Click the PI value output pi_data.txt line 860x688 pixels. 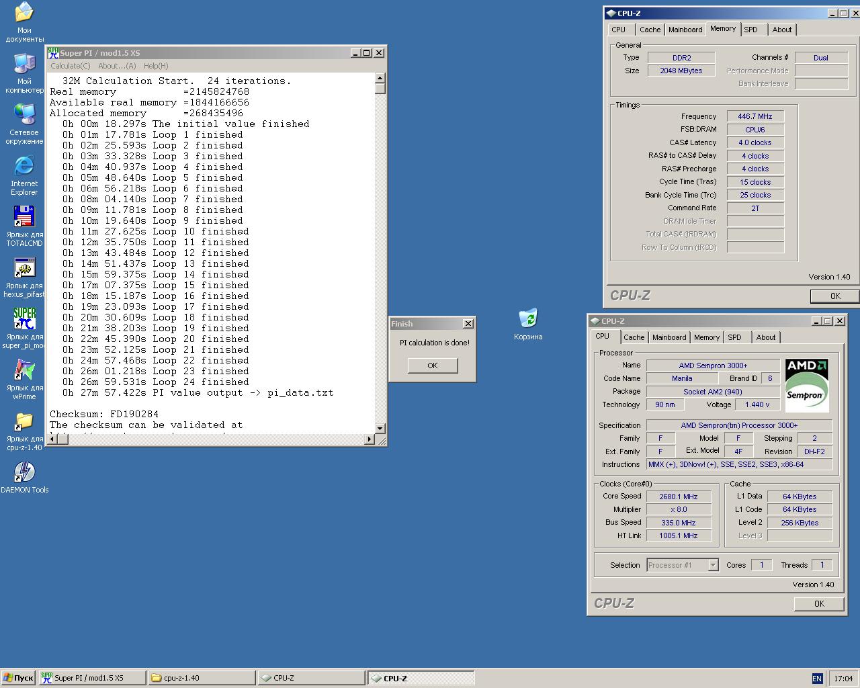(198, 392)
